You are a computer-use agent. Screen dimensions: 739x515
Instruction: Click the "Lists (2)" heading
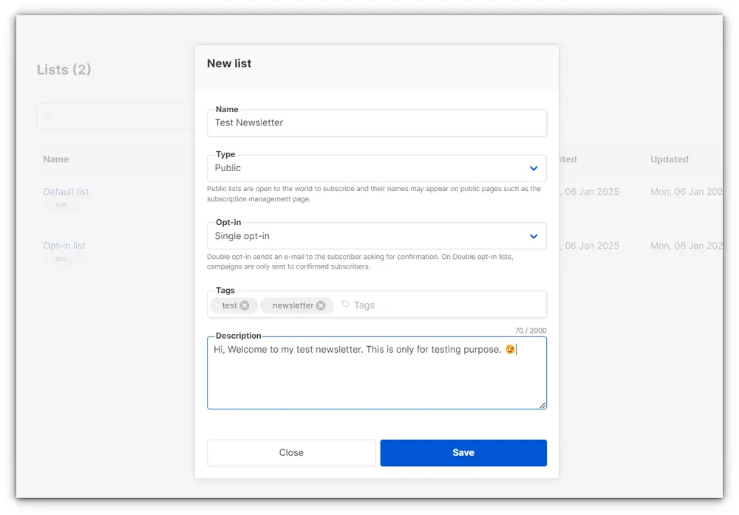(x=62, y=69)
